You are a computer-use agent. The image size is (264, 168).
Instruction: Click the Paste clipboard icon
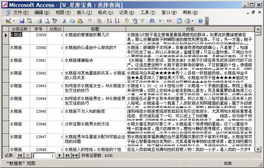[80, 21]
